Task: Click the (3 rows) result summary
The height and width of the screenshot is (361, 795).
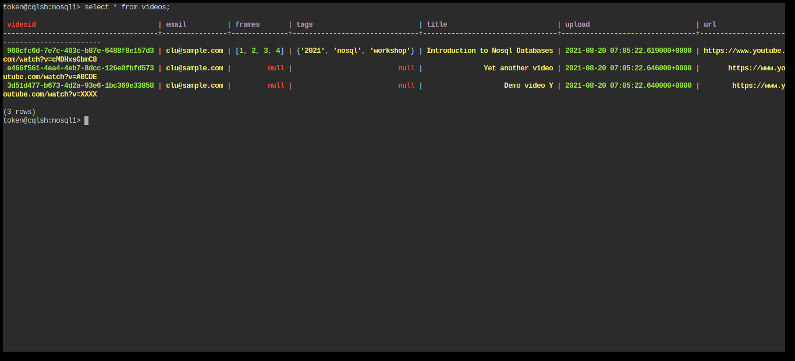Action: pyautogui.click(x=19, y=111)
